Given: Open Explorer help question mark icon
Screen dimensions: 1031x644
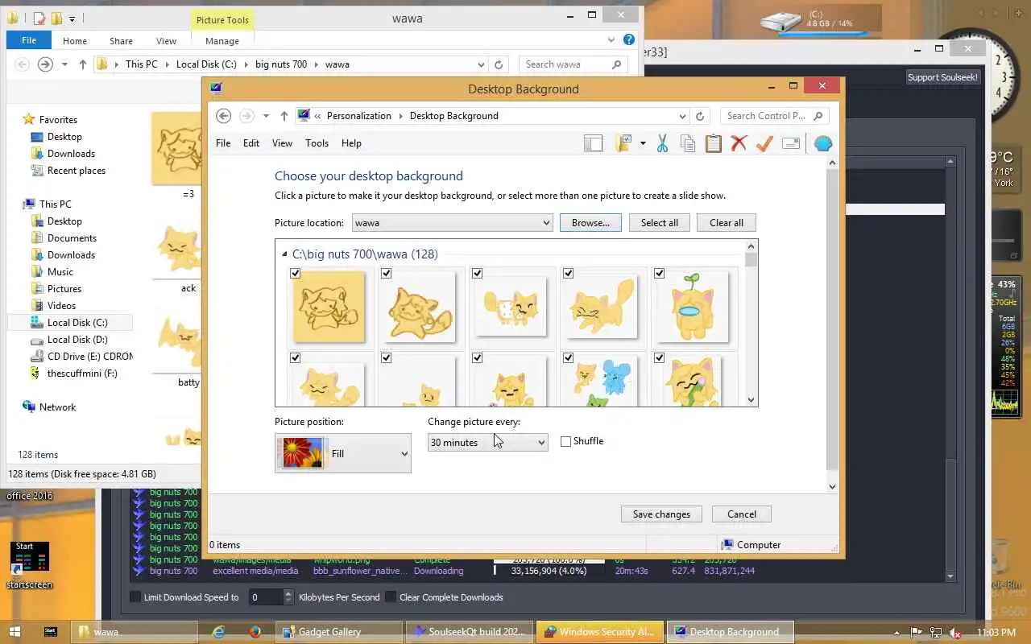Looking at the screenshot, I should (x=629, y=39).
